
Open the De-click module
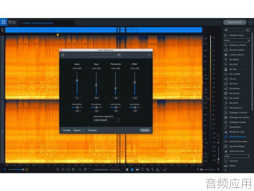231,64
